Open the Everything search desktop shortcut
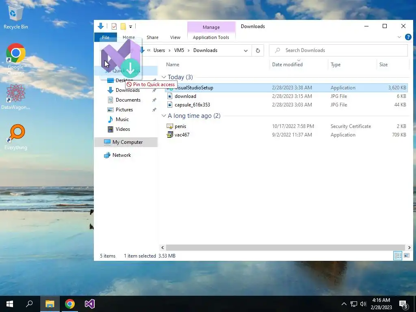Viewport: 416px width, 312px height. pyautogui.click(x=16, y=137)
